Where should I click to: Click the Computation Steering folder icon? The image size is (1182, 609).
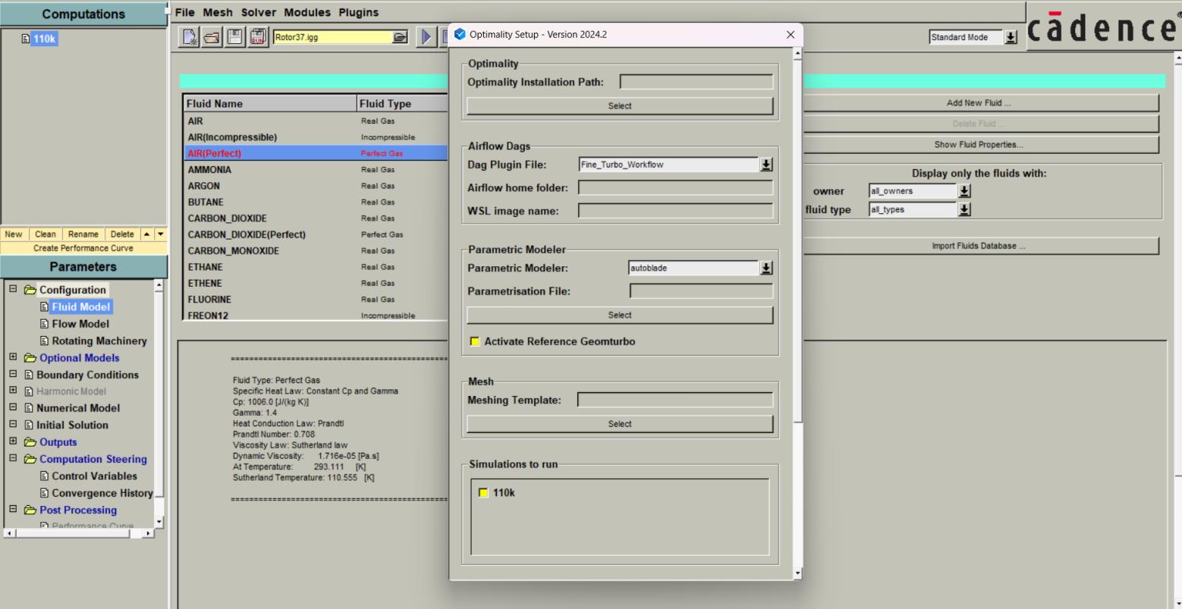pyautogui.click(x=30, y=459)
